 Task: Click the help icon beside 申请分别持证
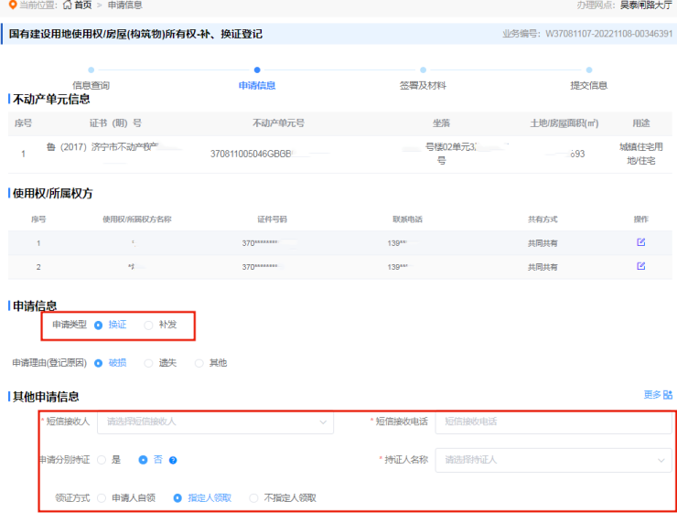click(x=173, y=460)
